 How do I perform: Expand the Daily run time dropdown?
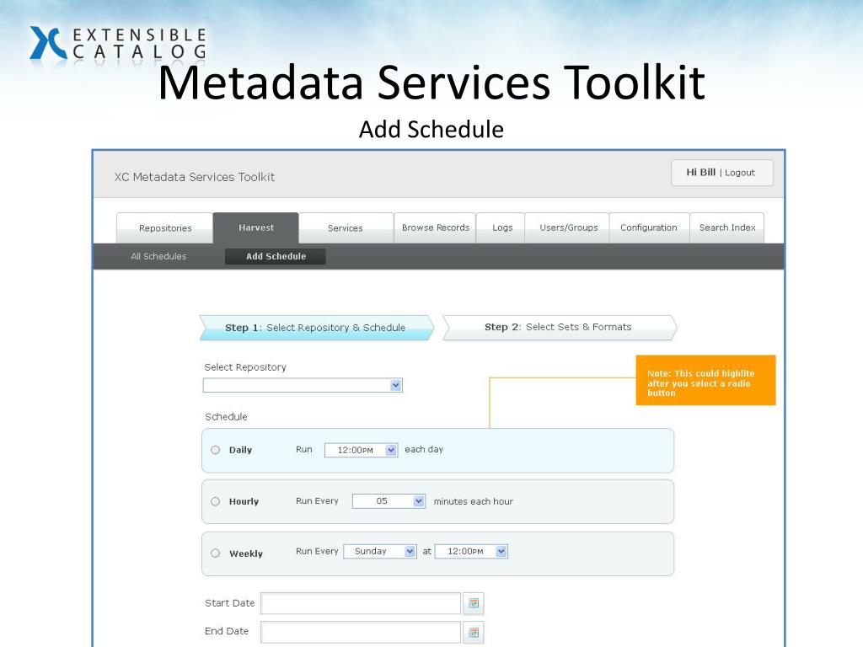(361, 450)
